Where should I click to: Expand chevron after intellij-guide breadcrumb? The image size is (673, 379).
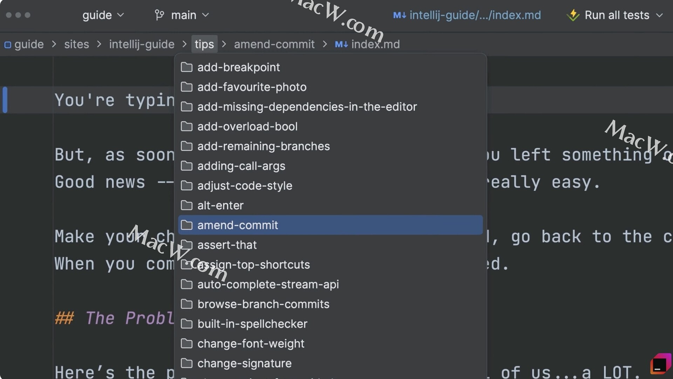(184, 44)
